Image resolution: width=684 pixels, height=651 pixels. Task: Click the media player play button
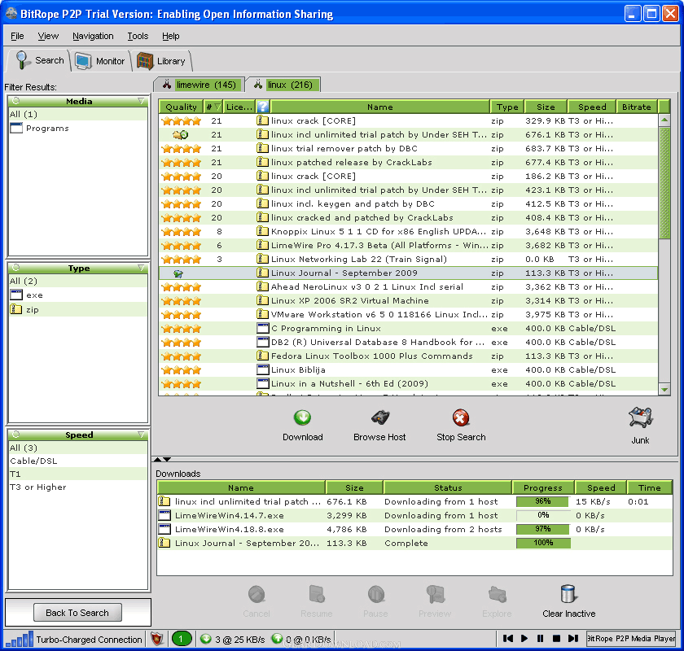point(524,638)
